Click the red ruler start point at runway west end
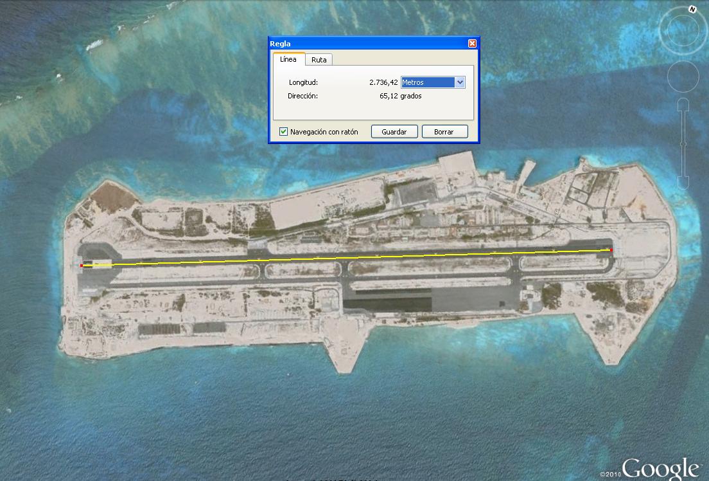Image resolution: width=709 pixels, height=481 pixels. (x=82, y=265)
